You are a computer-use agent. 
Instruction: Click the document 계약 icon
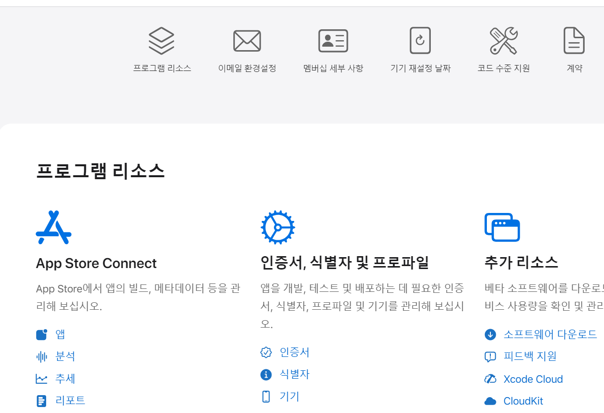574,41
